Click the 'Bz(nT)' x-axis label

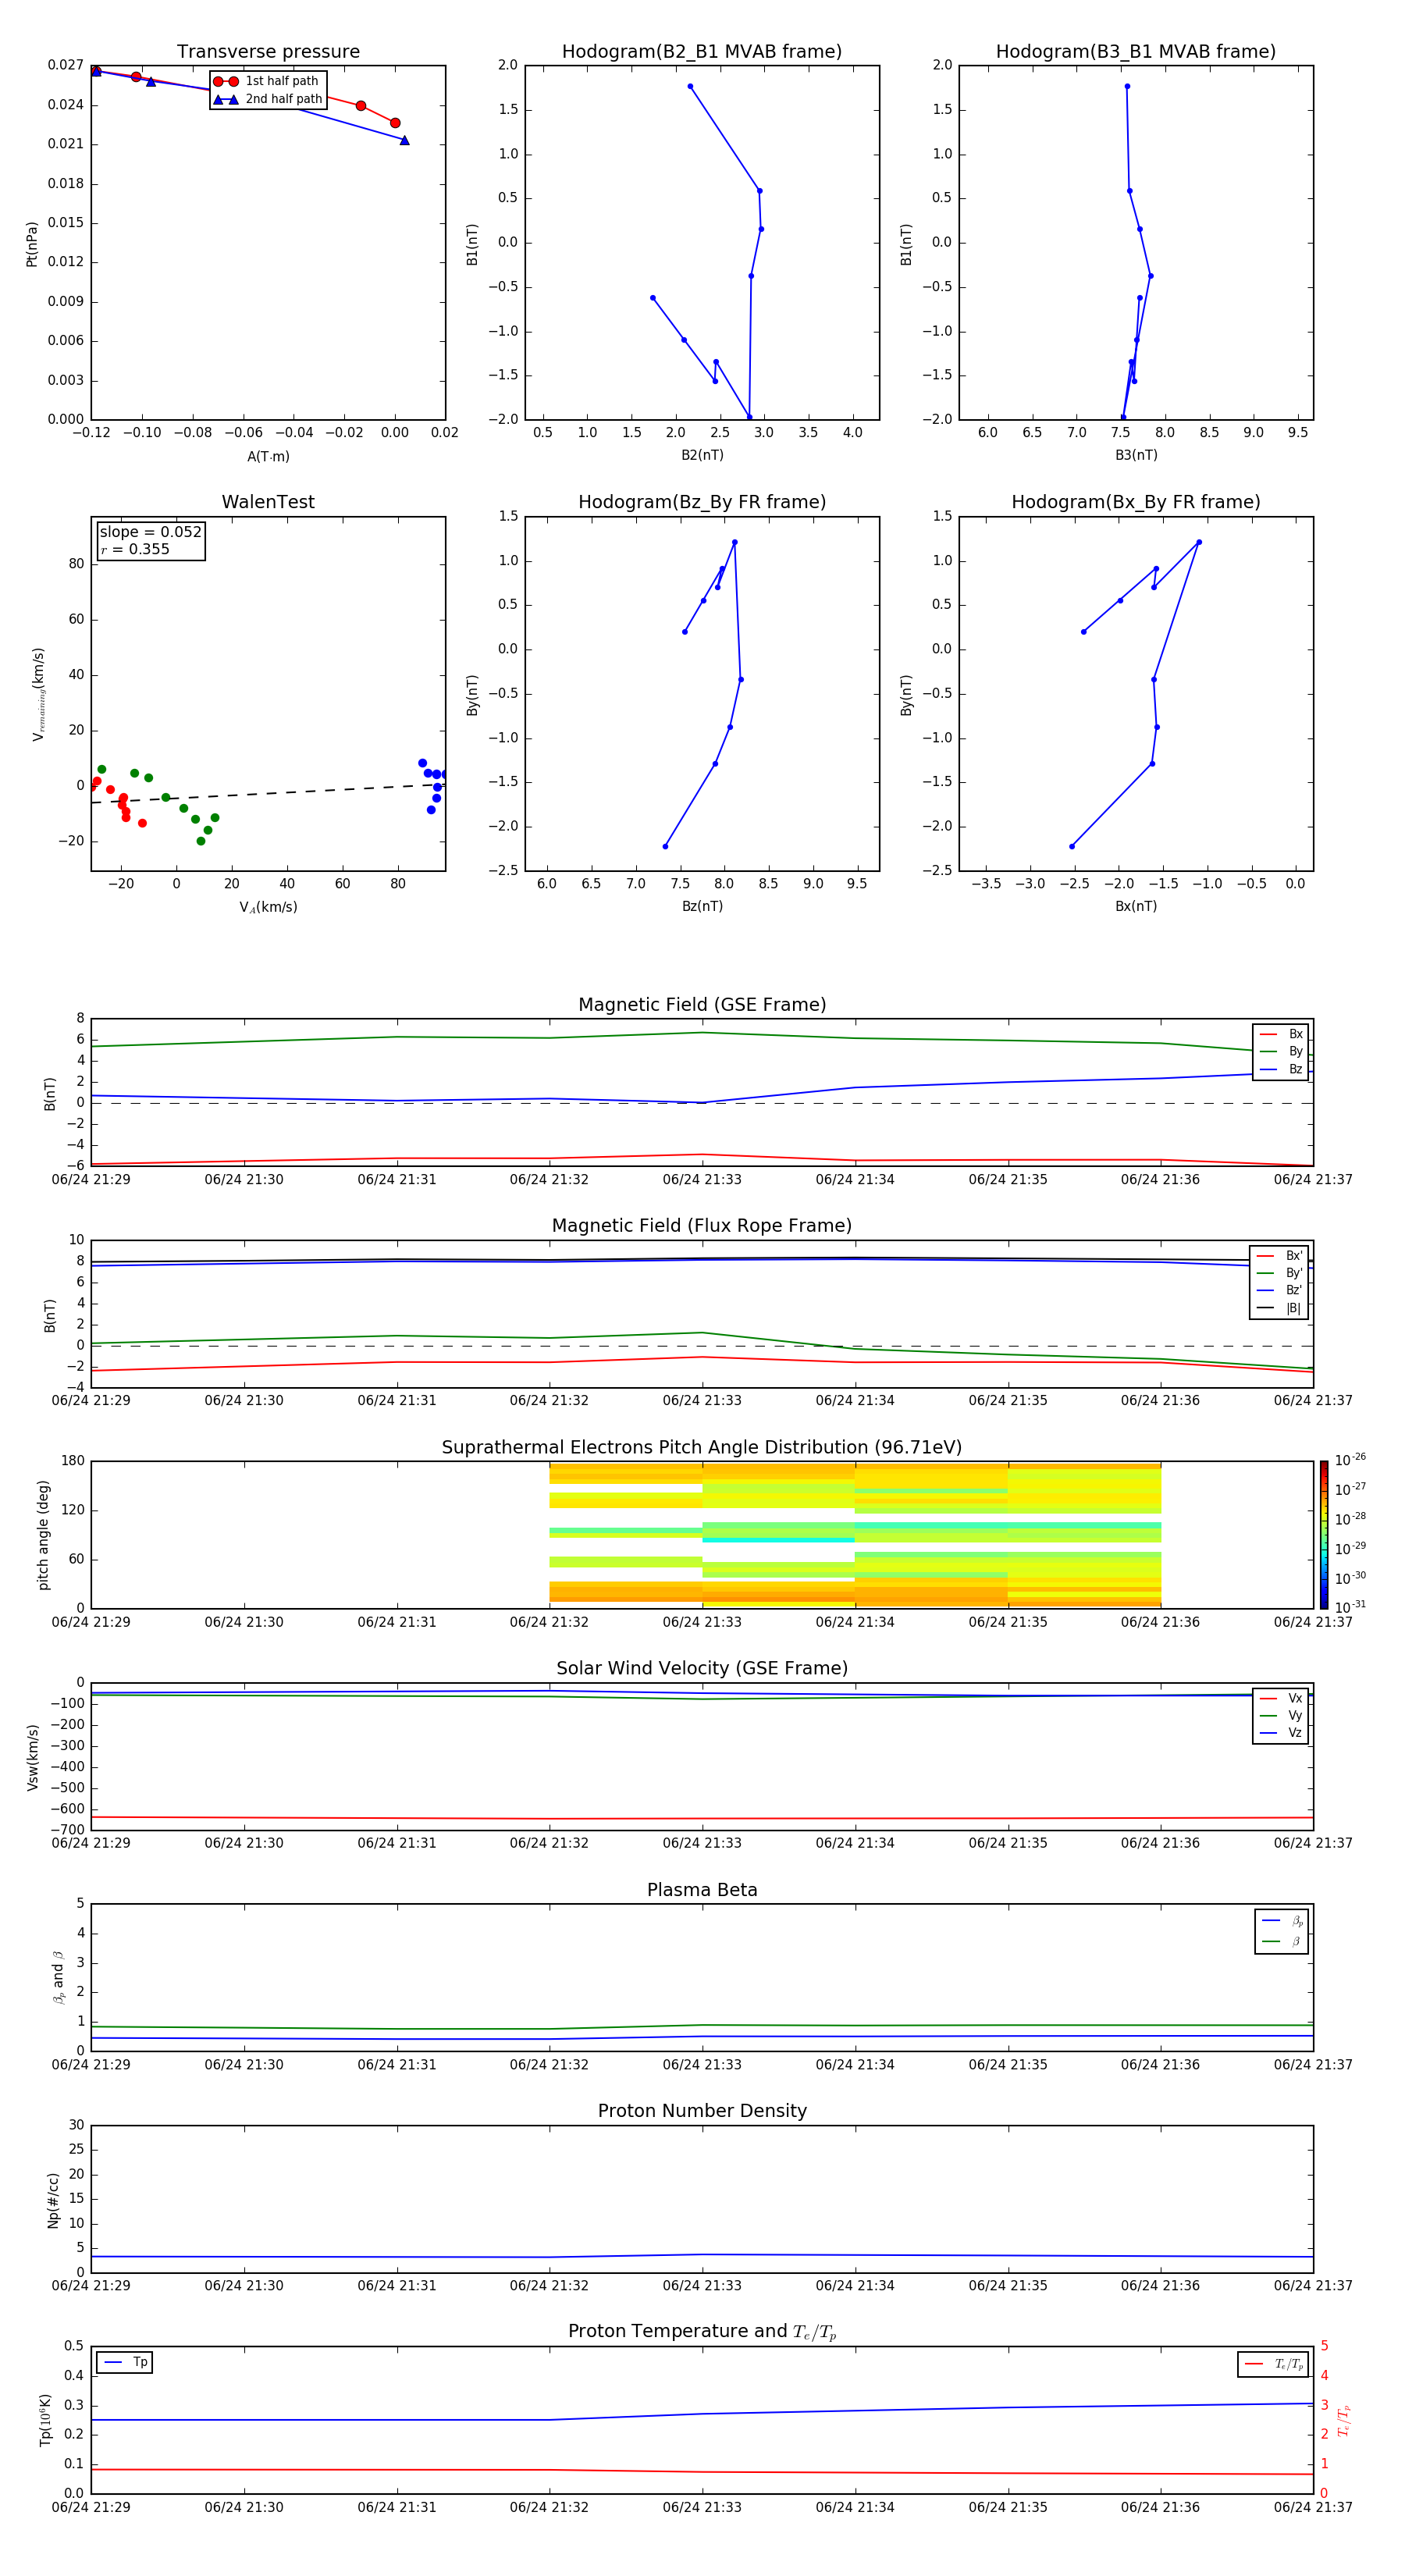pos(702,906)
